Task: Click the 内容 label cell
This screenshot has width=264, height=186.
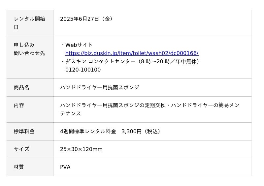Action: click(x=30, y=109)
